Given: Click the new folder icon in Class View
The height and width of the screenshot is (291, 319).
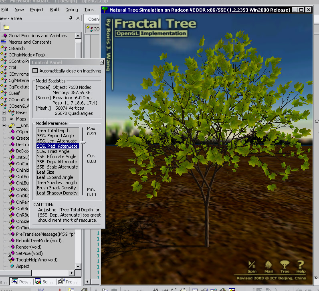Looking at the screenshot, I should coord(6,27).
